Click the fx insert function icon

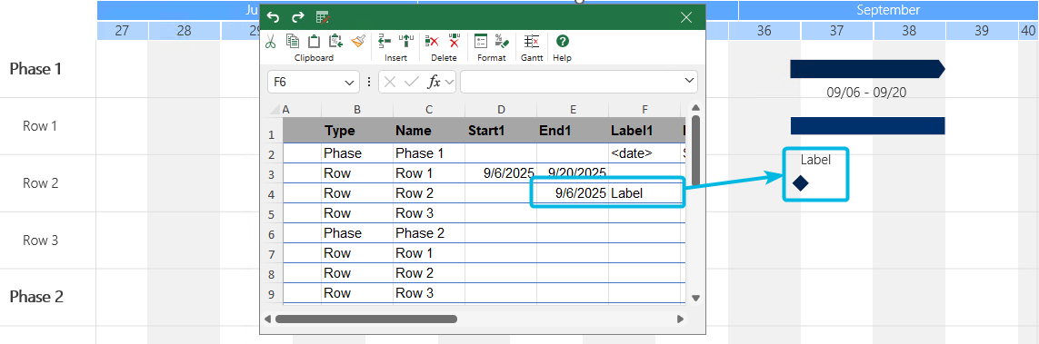434,82
